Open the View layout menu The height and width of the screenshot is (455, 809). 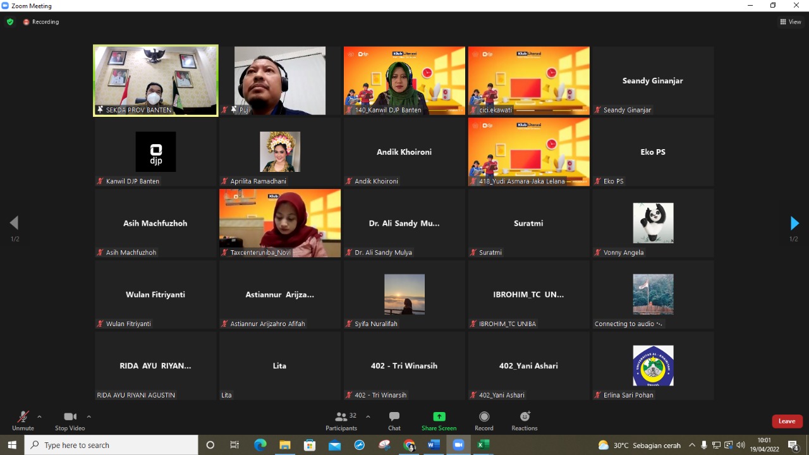[791, 21]
